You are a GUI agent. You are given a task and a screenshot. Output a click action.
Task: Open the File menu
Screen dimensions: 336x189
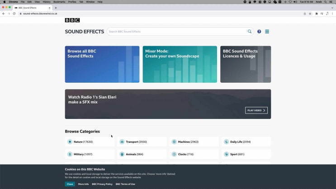pyautogui.click(x=23, y=2)
